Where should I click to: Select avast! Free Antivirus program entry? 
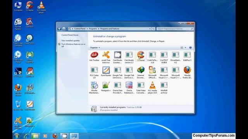tap(106, 58)
